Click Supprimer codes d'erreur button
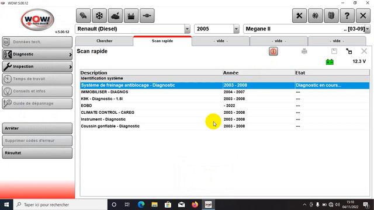Screen dimensions: 374x210 pos(37,141)
